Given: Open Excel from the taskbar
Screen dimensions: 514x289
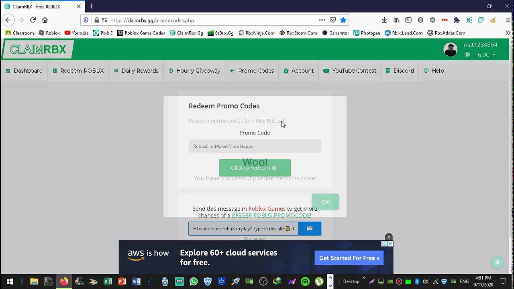Looking at the screenshot, I should click(x=108, y=282).
